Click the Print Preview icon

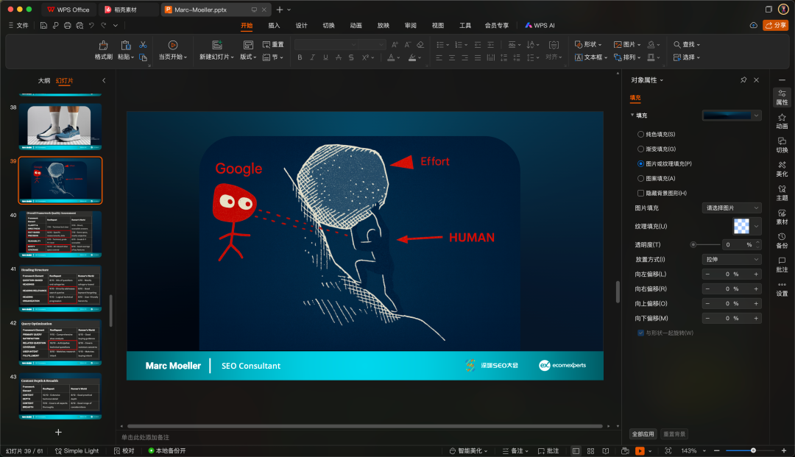point(79,25)
